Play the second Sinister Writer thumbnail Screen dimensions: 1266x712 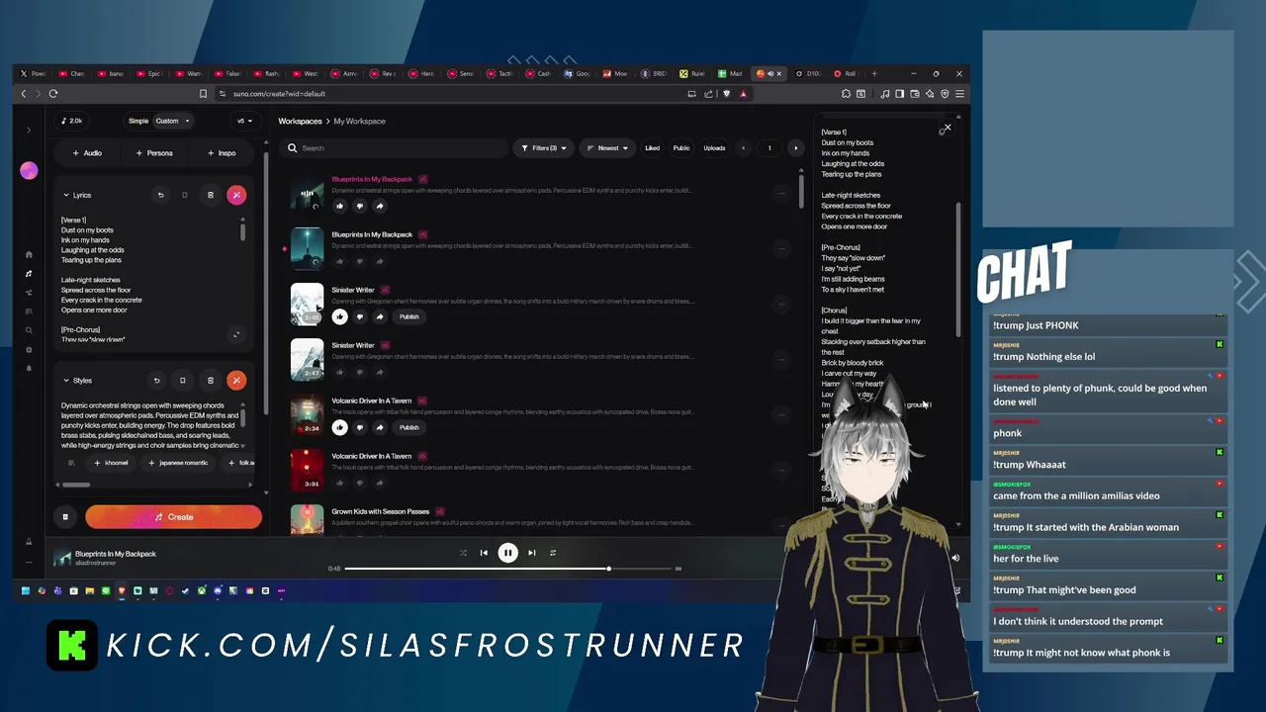coord(307,360)
